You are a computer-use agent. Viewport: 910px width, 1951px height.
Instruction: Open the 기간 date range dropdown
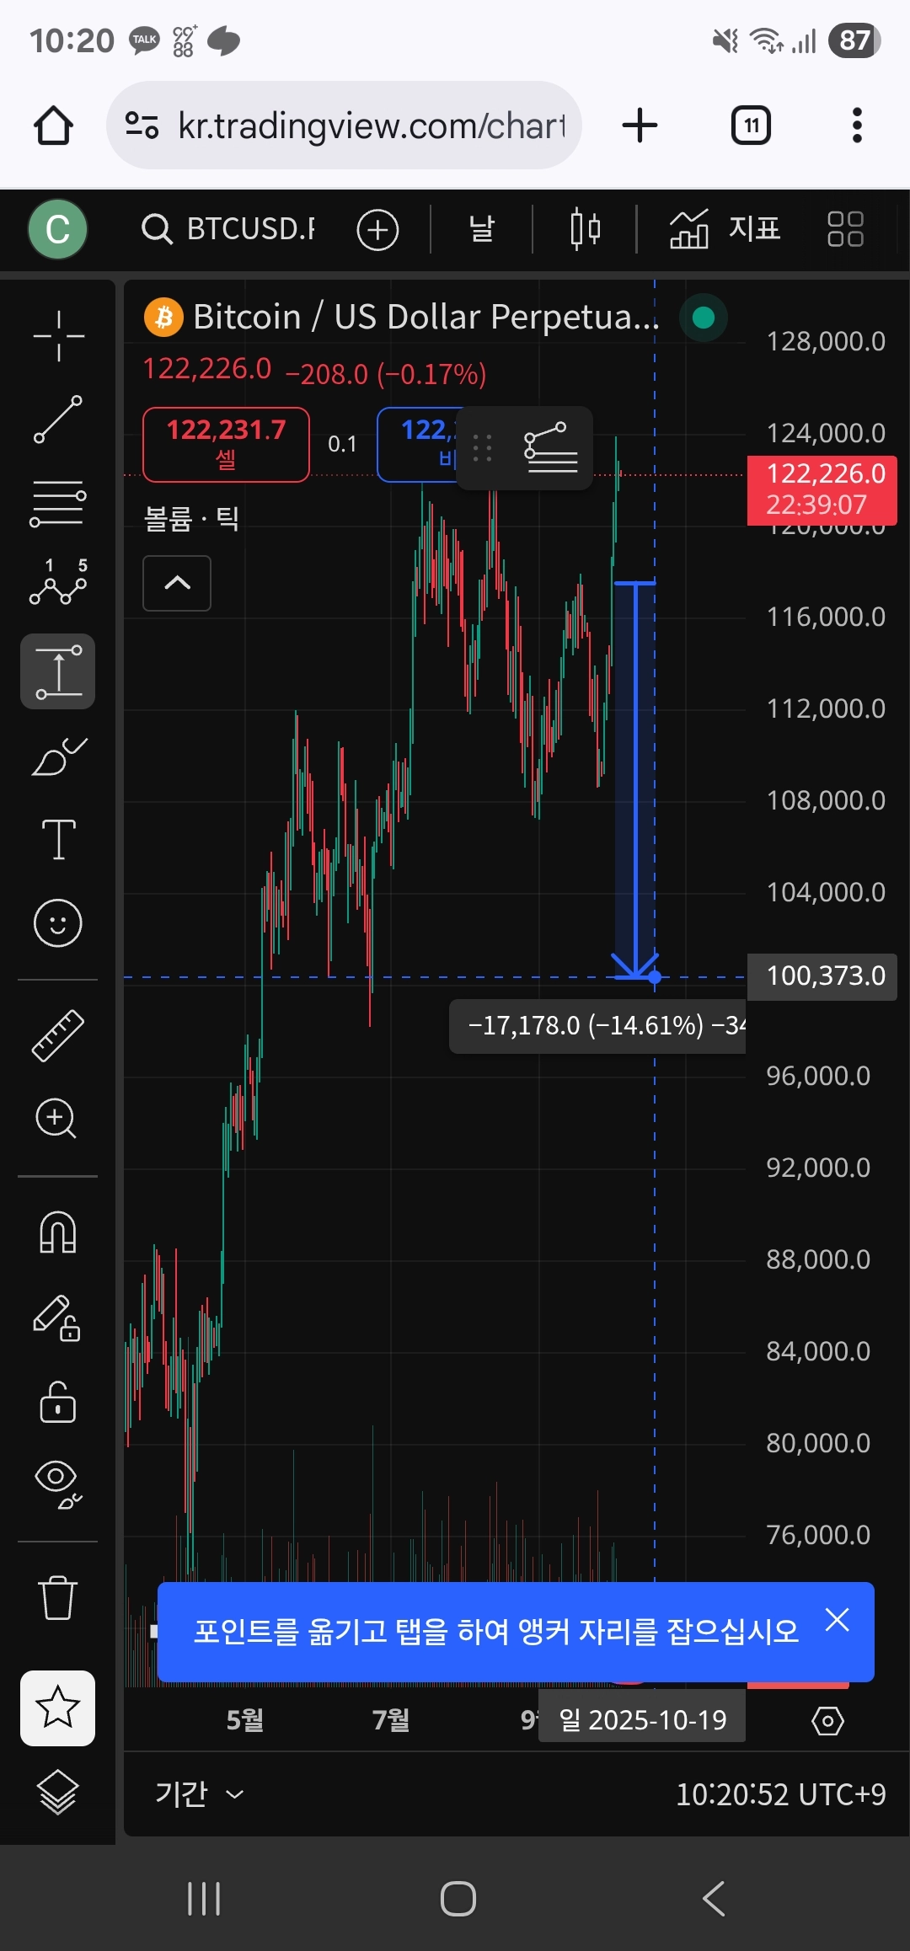tap(199, 1793)
